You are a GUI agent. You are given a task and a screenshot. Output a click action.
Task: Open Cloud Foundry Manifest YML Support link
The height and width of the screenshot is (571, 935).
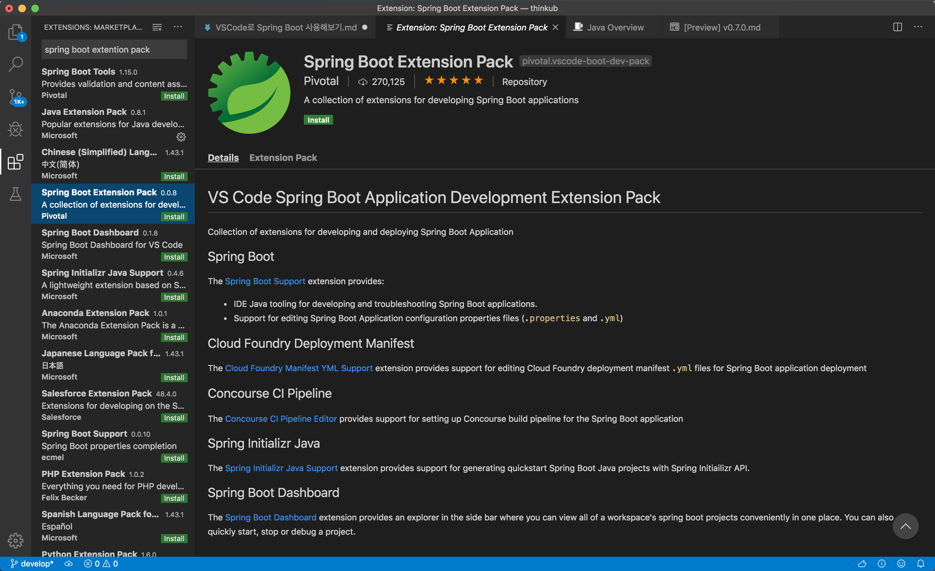[299, 368]
